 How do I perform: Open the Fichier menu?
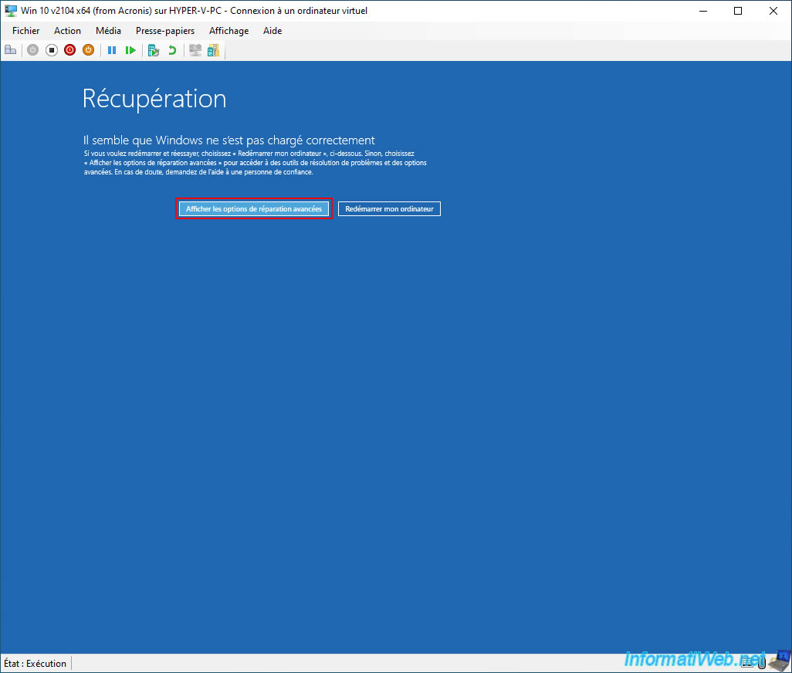tap(25, 31)
